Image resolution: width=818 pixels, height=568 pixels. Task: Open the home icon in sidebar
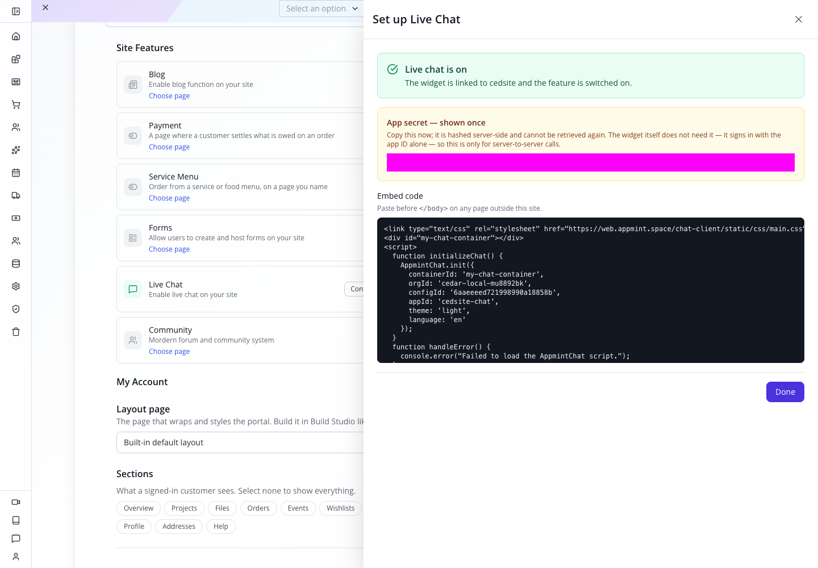16,36
